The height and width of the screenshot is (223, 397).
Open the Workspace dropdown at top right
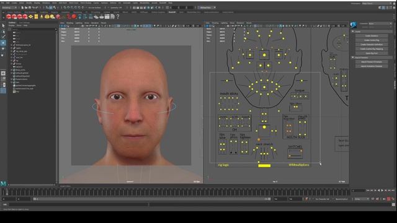pyautogui.click(x=377, y=4)
